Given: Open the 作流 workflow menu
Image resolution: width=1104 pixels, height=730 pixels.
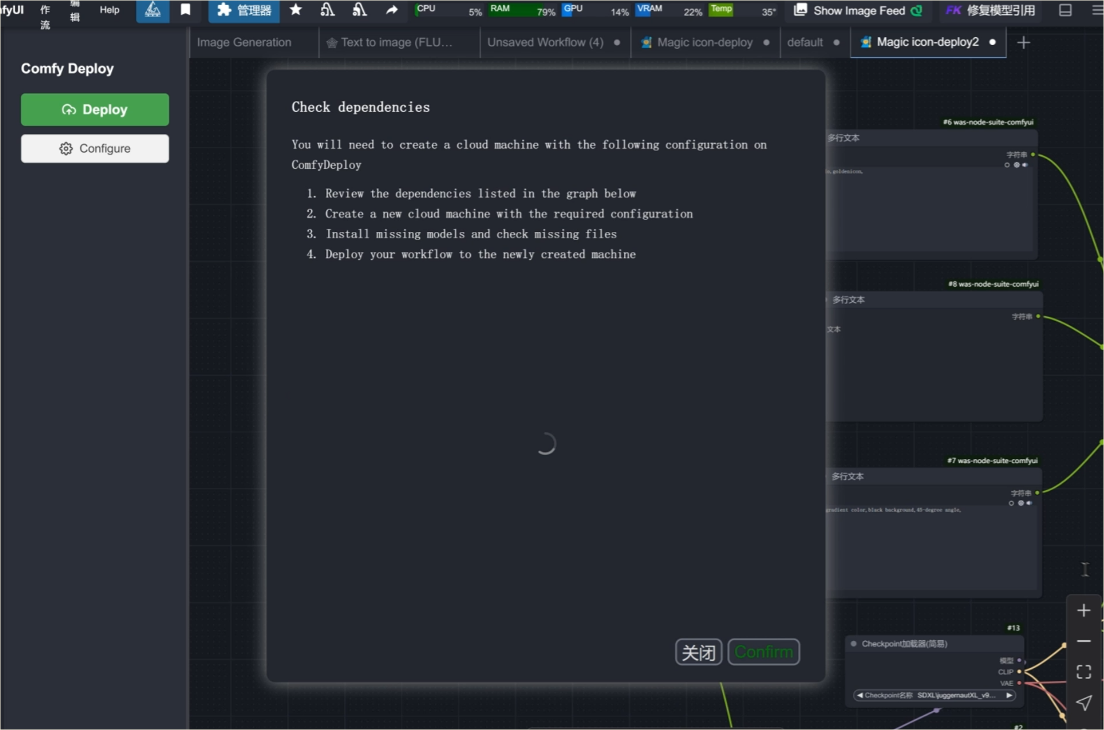Looking at the screenshot, I should [x=45, y=17].
